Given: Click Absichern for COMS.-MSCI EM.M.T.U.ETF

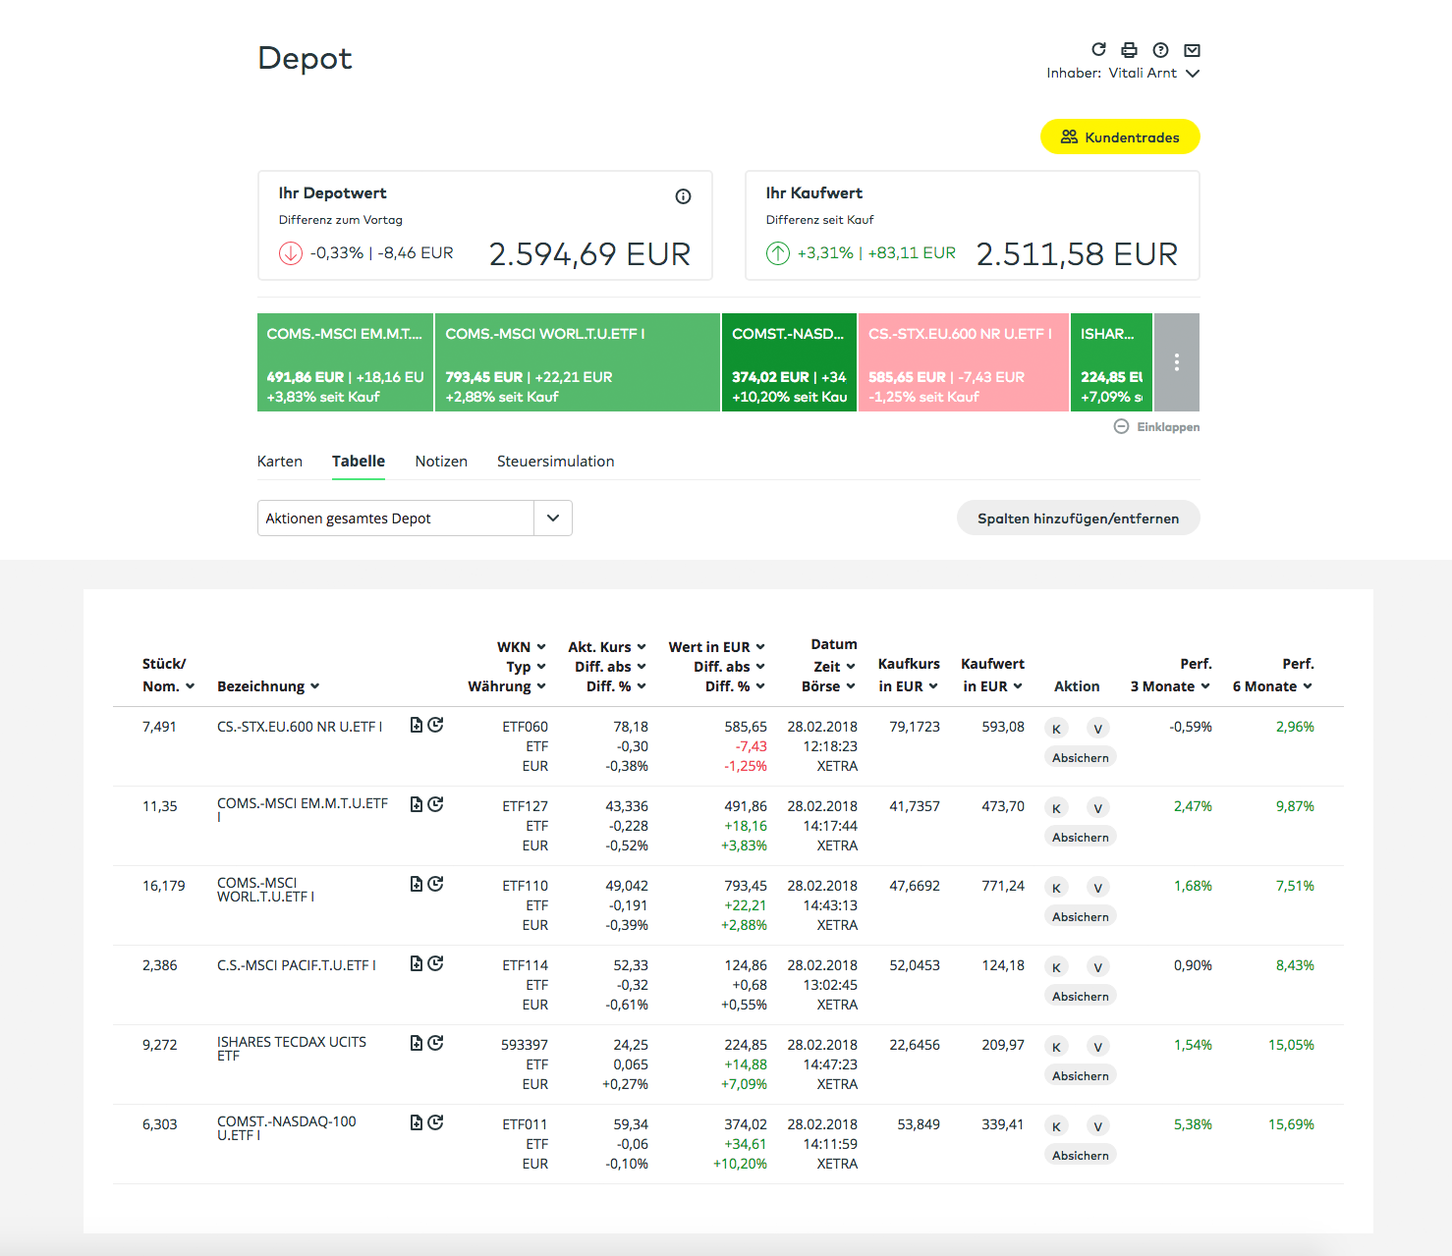Looking at the screenshot, I should click(x=1081, y=838).
